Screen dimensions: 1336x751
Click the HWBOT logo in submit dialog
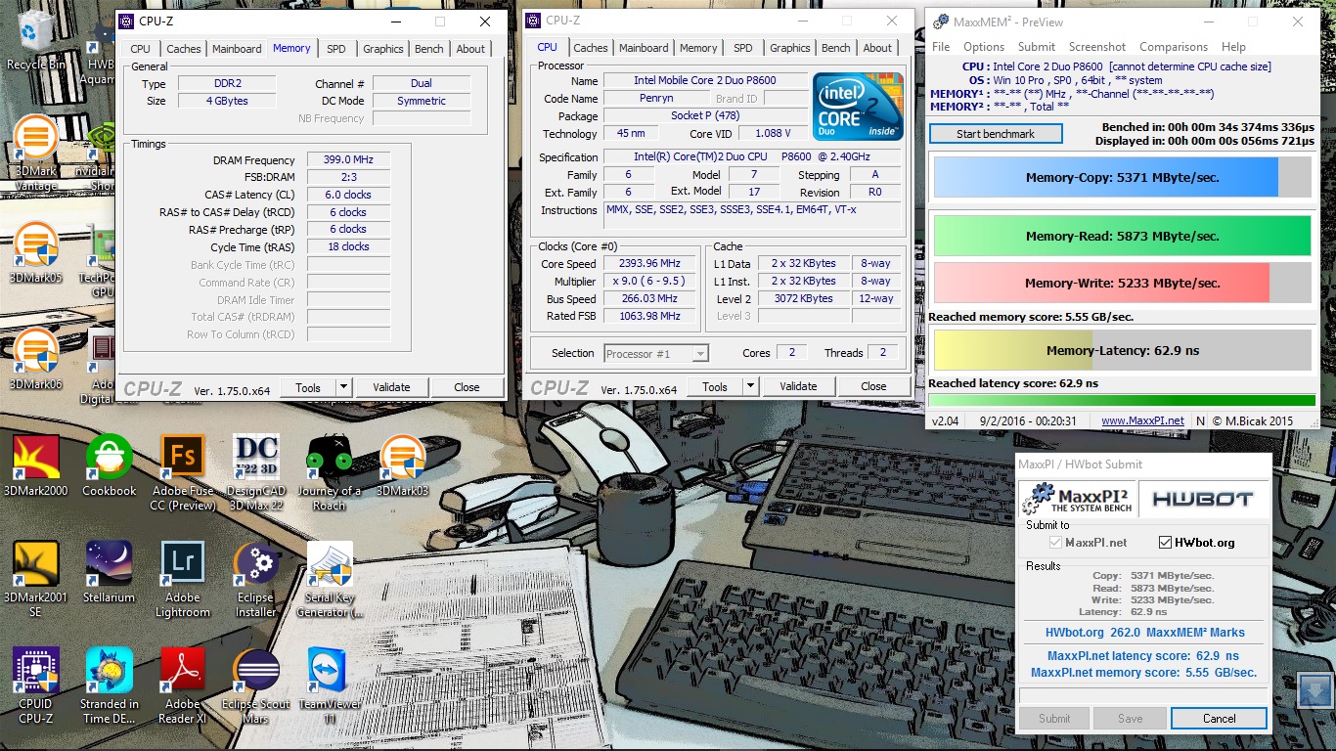(x=1202, y=499)
